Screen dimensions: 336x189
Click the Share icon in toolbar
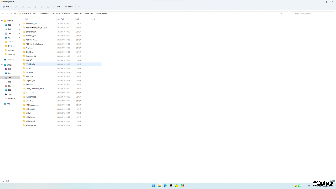pyautogui.click(x=41, y=7)
